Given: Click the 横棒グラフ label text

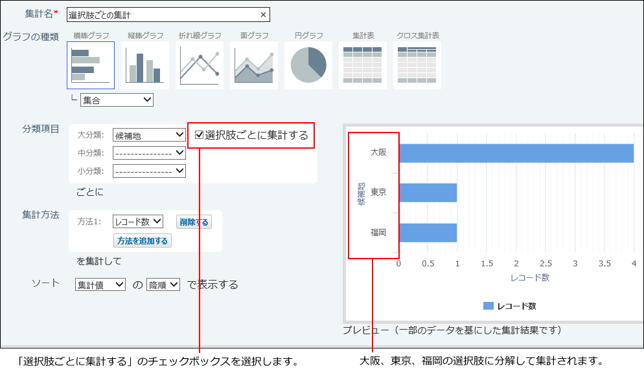Looking at the screenshot, I should [91, 36].
